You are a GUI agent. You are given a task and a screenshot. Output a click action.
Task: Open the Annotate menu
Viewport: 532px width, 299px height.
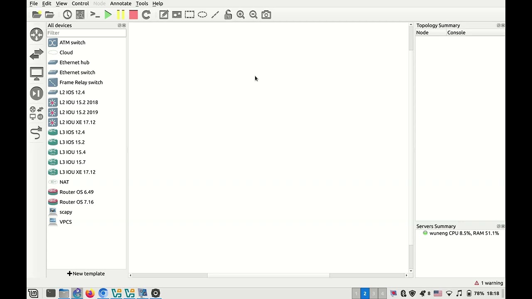click(x=121, y=3)
